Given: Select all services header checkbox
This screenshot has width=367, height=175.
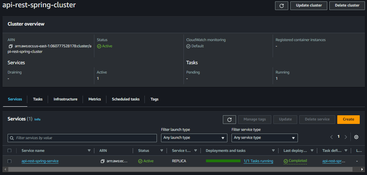Looking at the screenshot, I should pyautogui.click(x=9, y=151).
